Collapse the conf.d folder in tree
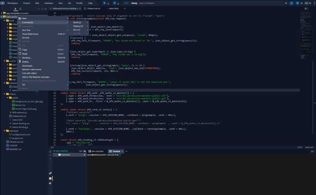Viewport: 316px width, 195px height. (x=4, y=61)
